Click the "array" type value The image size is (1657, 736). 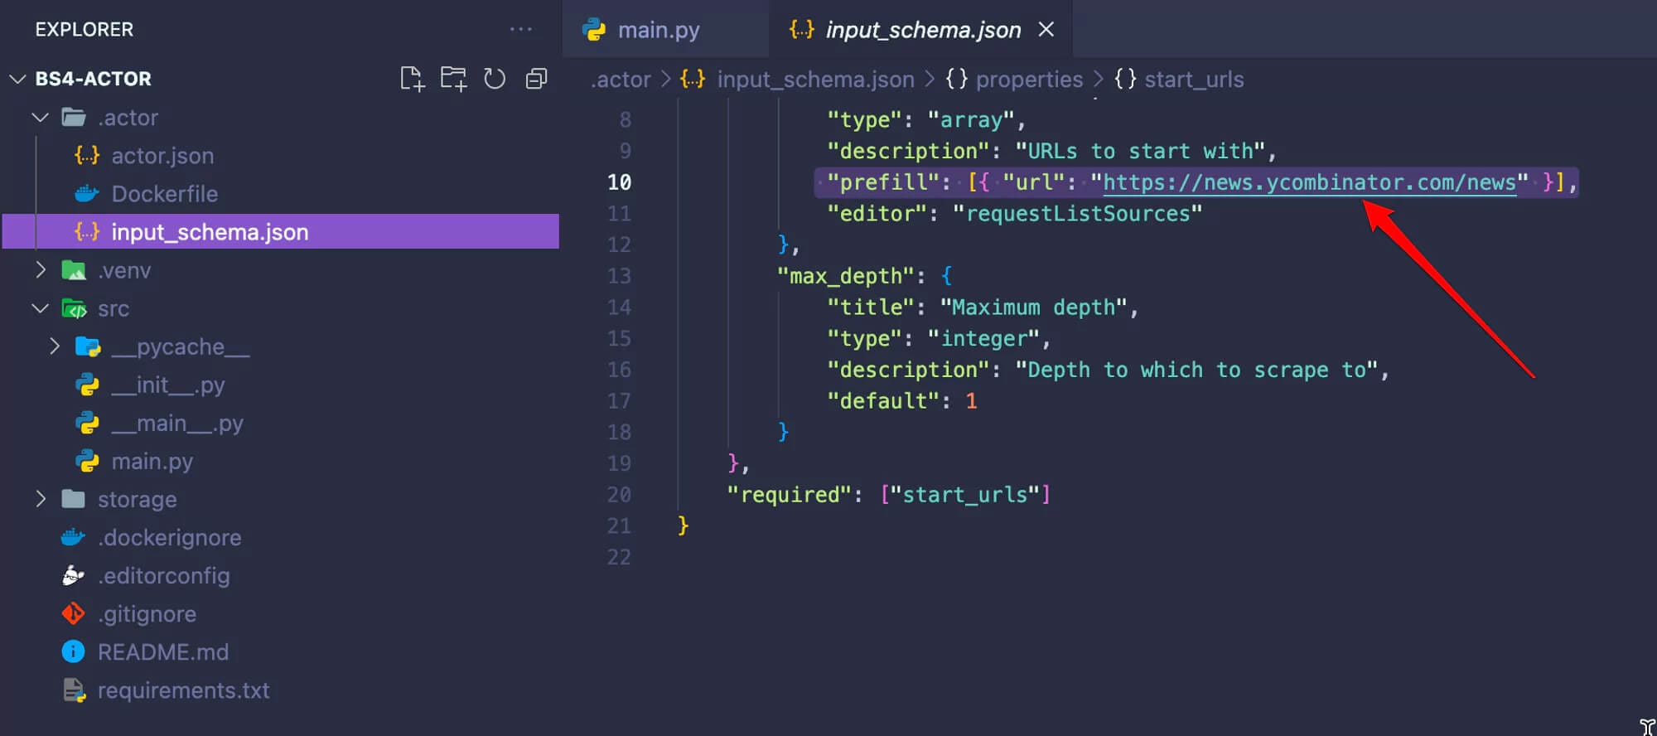point(970,120)
